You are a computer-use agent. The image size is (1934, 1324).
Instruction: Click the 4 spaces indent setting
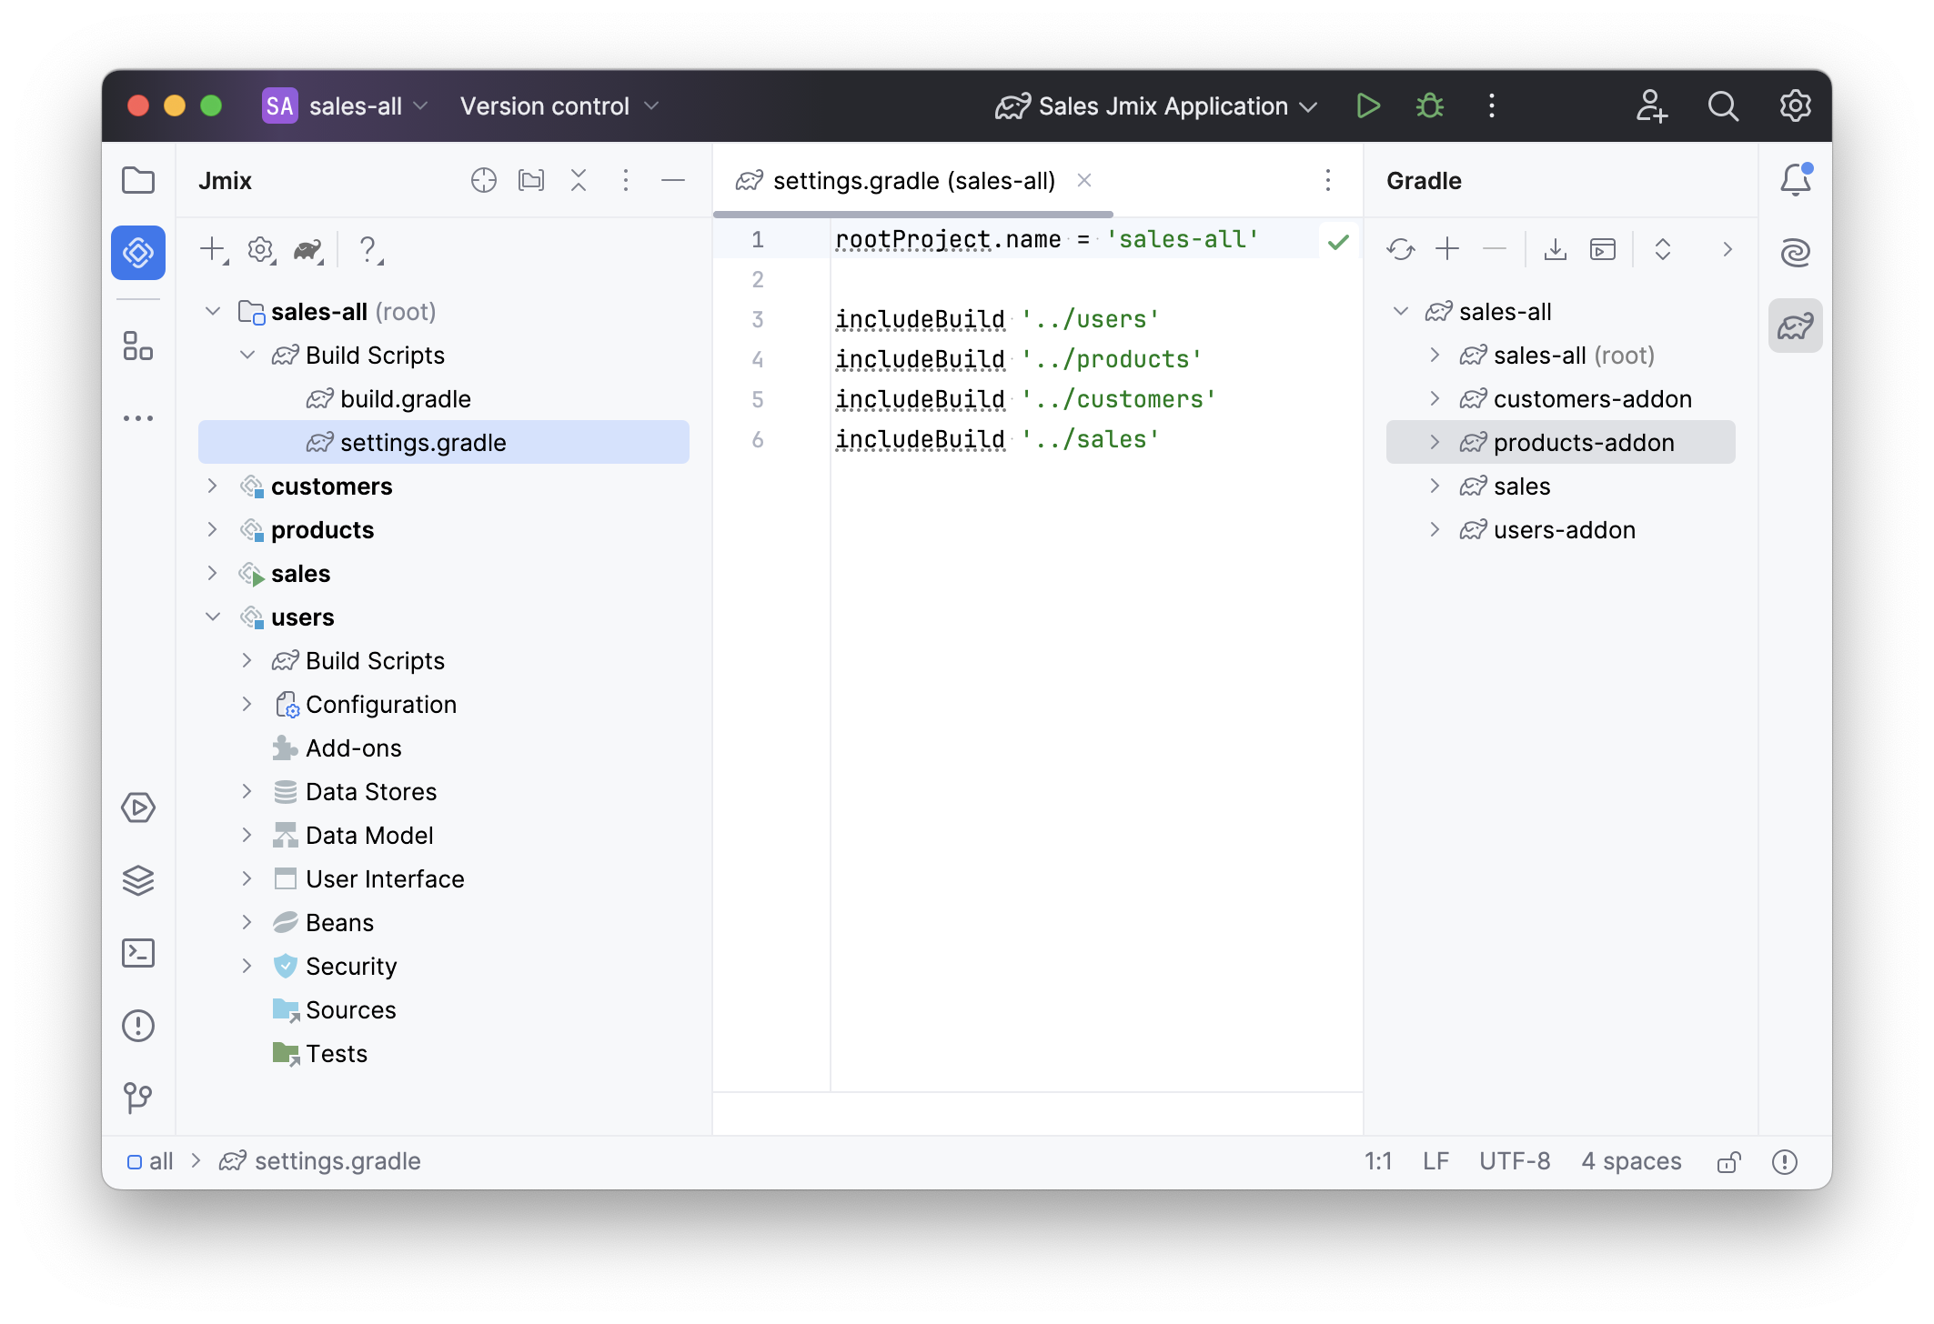pyautogui.click(x=1630, y=1161)
